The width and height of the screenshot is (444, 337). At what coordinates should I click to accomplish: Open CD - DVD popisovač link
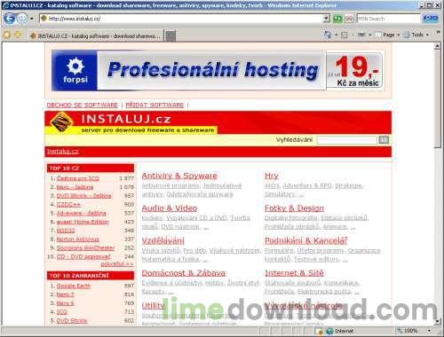83,256
